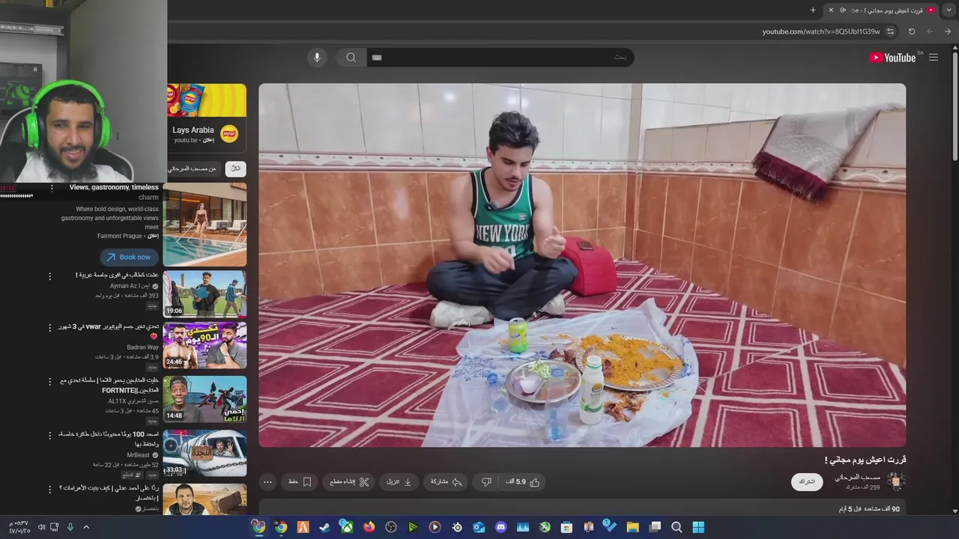959x539 pixels.
Task: Play the 24:46 Badran Way video
Action: coord(205,345)
